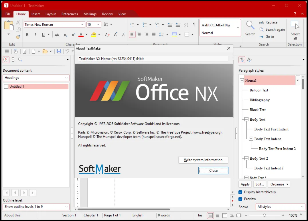Open the font size dropdown
The width and height of the screenshot is (308, 221).
(x=98, y=25)
